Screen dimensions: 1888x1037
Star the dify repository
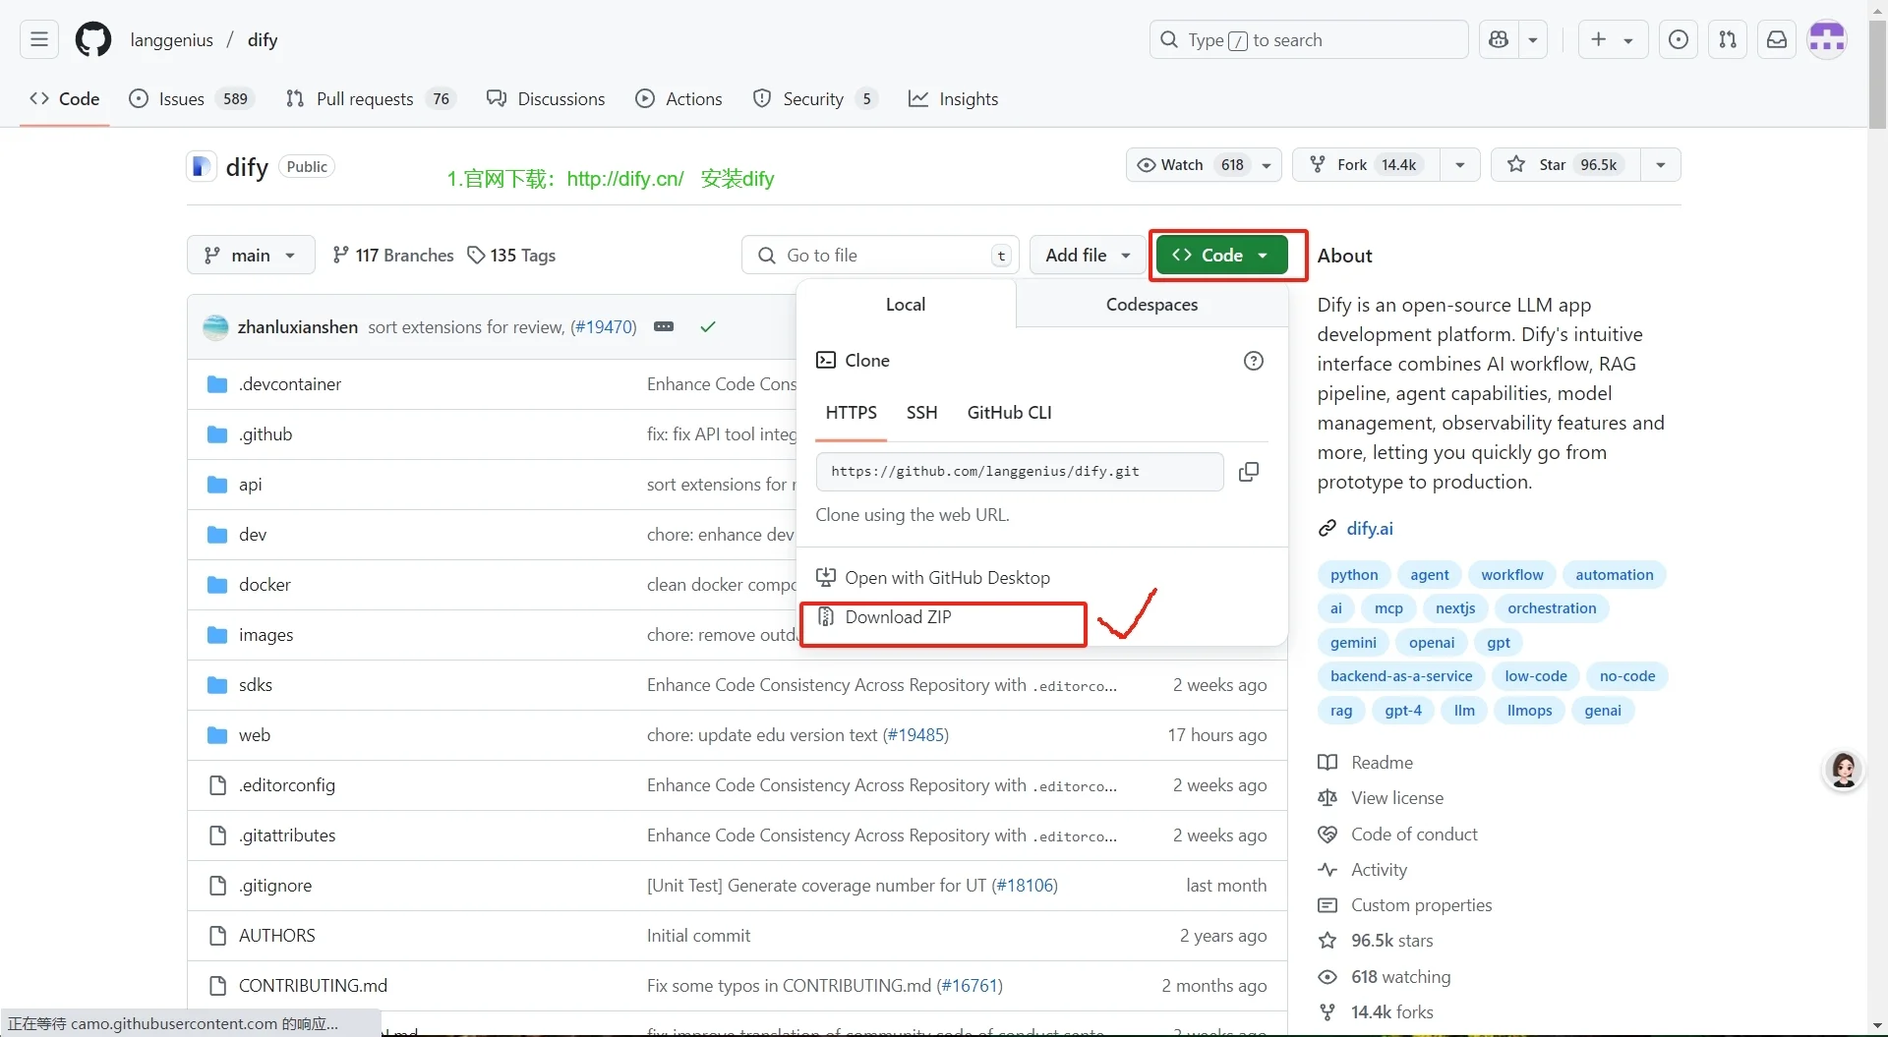1565,164
